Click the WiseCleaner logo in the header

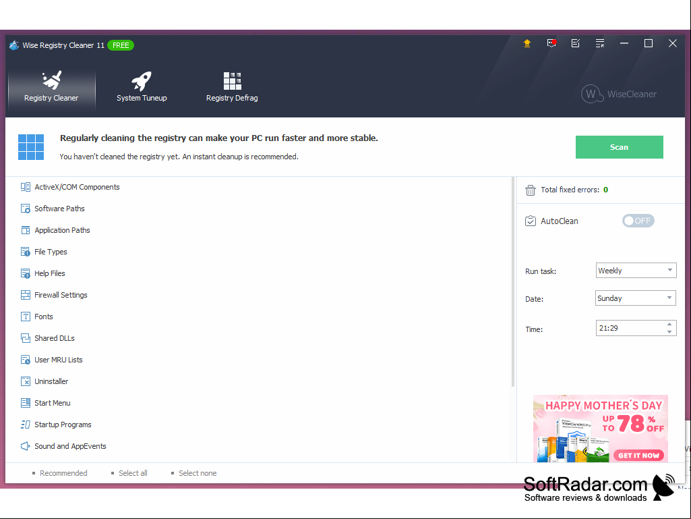619,94
